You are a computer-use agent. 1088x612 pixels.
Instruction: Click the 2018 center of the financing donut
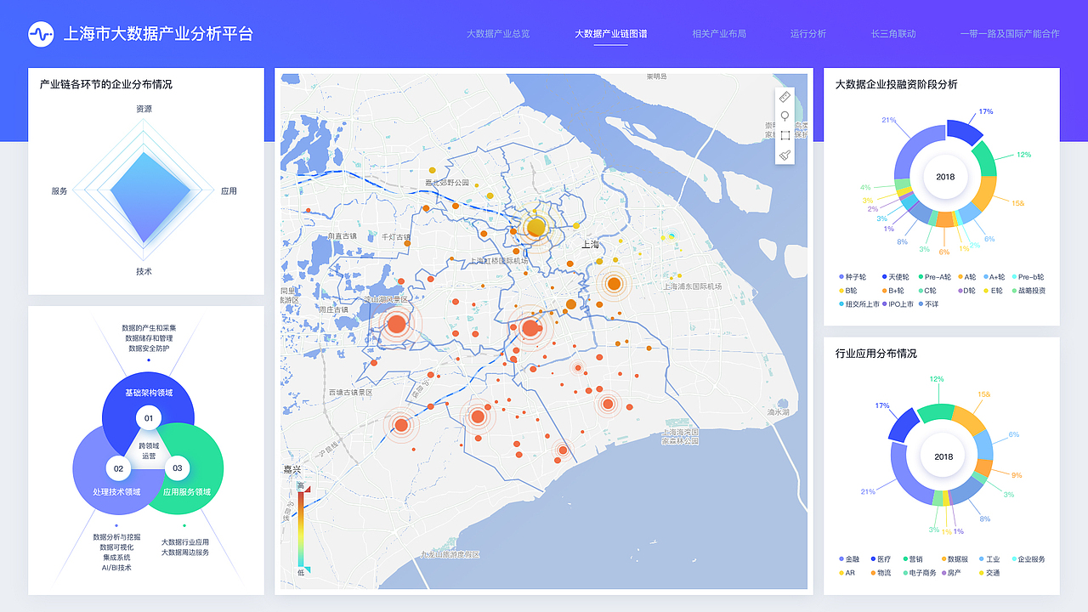pos(945,177)
